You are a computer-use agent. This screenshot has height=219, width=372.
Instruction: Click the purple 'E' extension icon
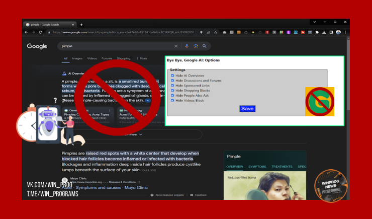pos(289,32)
